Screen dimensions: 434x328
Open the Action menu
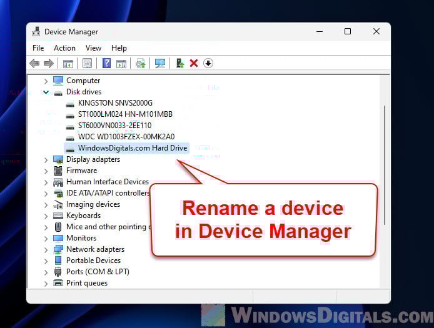coord(64,48)
